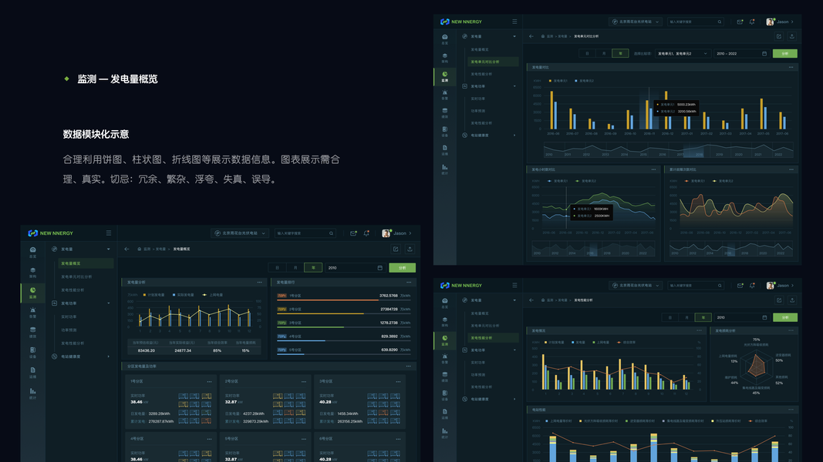This screenshot has height=462, width=823.
Task: Click share icon in overview dashboard toolbar
Action: point(396,249)
